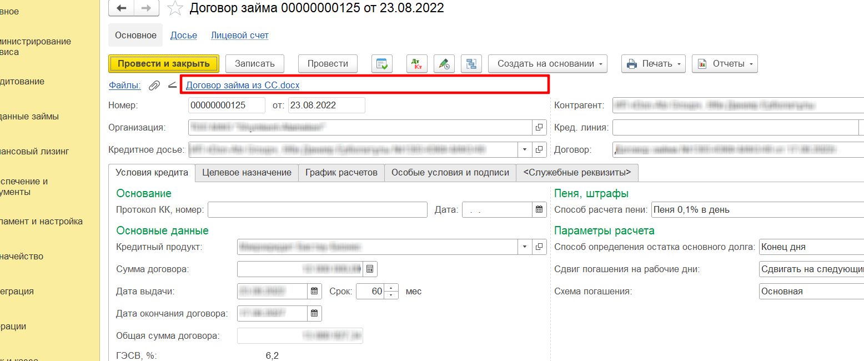Open the Кредитное досье record with its open icon

(x=539, y=149)
